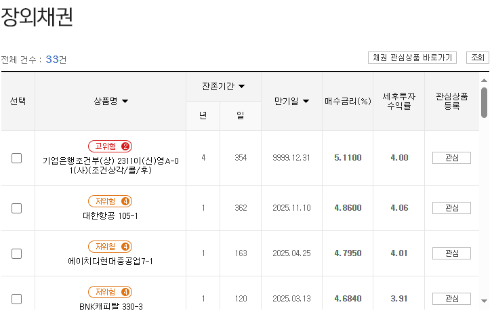Click the 세후투자 수익률 column header
The height and width of the screenshot is (313, 492).
(398, 101)
